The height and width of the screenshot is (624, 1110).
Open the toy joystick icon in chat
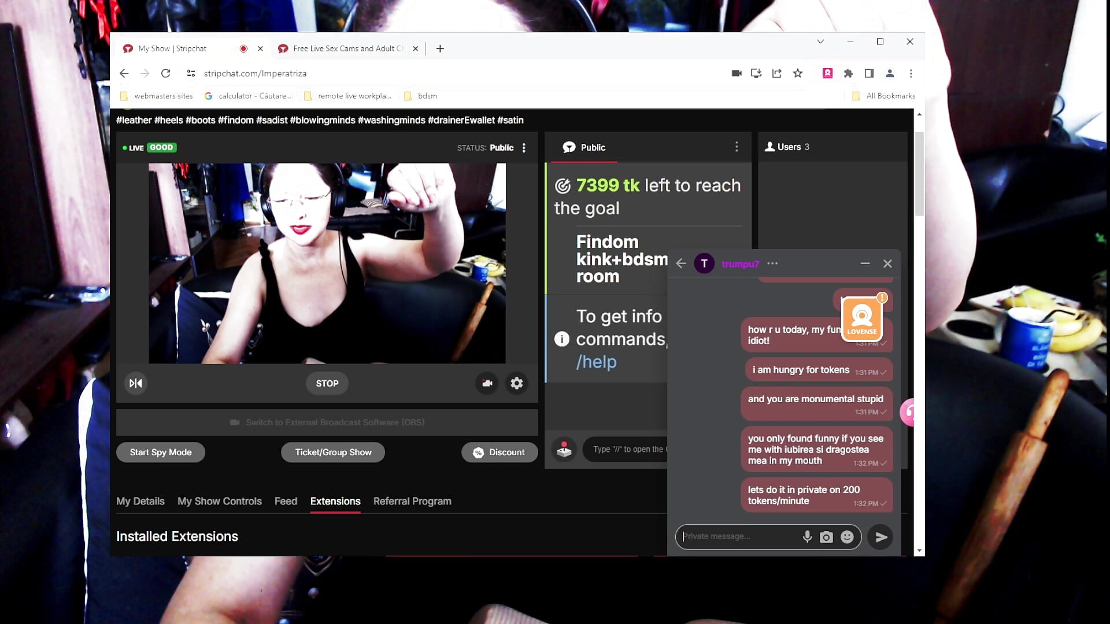564,449
